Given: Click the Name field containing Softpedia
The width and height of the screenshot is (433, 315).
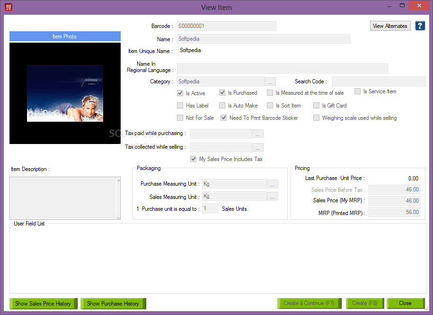Looking at the screenshot, I should click(264, 39).
